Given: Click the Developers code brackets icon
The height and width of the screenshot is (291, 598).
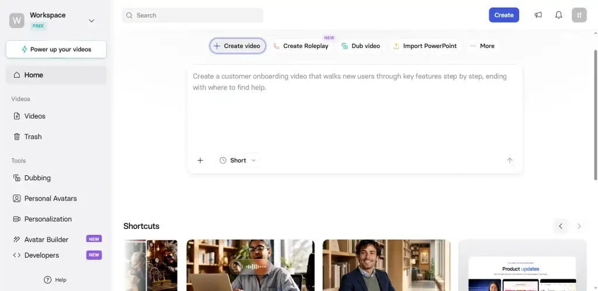Looking at the screenshot, I should click(17, 255).
